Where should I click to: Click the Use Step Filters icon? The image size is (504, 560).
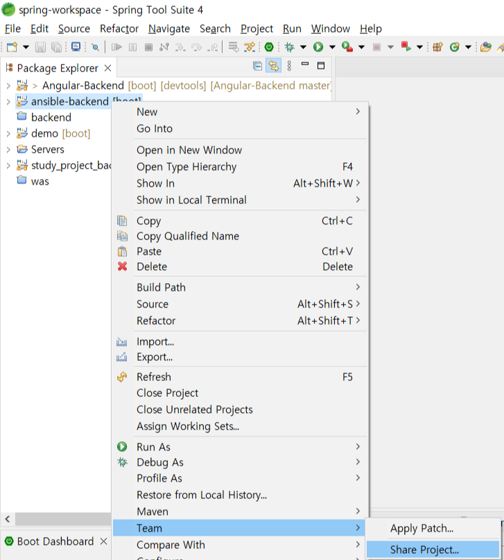[250, 46]
